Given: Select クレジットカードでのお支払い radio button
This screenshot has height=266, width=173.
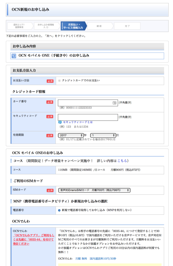Looking at the screenshot, I should tap(59, 81).
